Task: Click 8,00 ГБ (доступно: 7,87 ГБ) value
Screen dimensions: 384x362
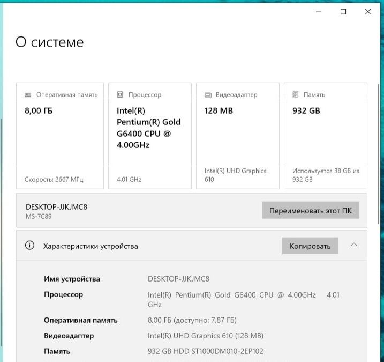Action: (x=192, y=320)
